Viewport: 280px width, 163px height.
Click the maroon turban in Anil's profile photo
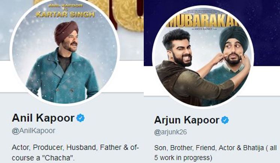(66, 31)
